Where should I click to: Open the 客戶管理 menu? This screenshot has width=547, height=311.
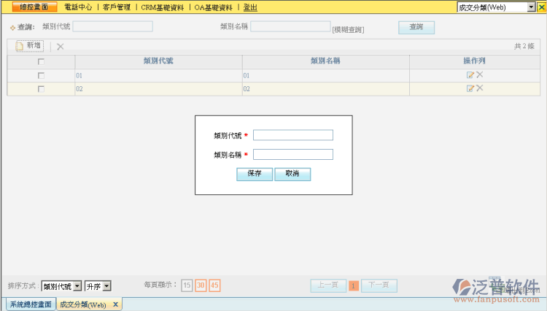tap(117, 7)
